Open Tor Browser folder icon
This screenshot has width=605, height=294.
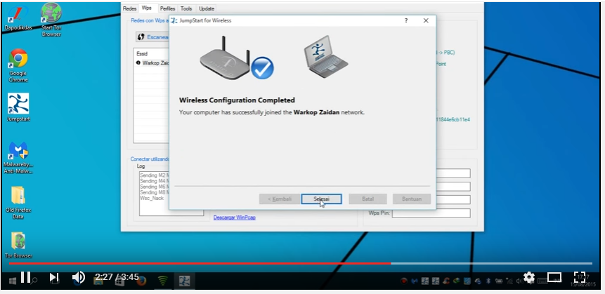tap(18, 245)
